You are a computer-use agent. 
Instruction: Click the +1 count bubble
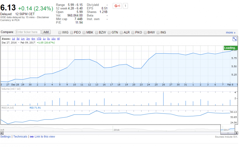point(125,6)
